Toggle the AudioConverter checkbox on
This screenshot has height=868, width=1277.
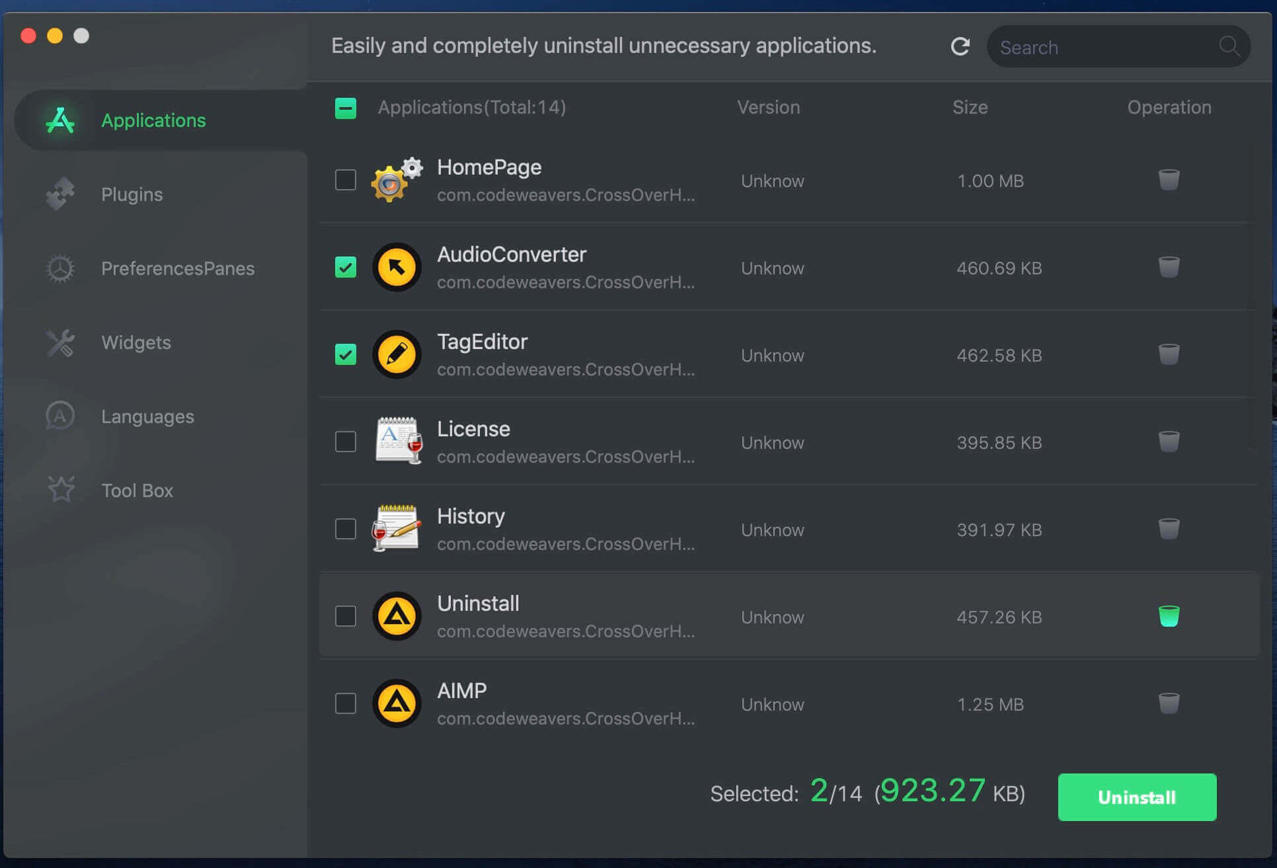pyautogui.click(x=344, y=266)
